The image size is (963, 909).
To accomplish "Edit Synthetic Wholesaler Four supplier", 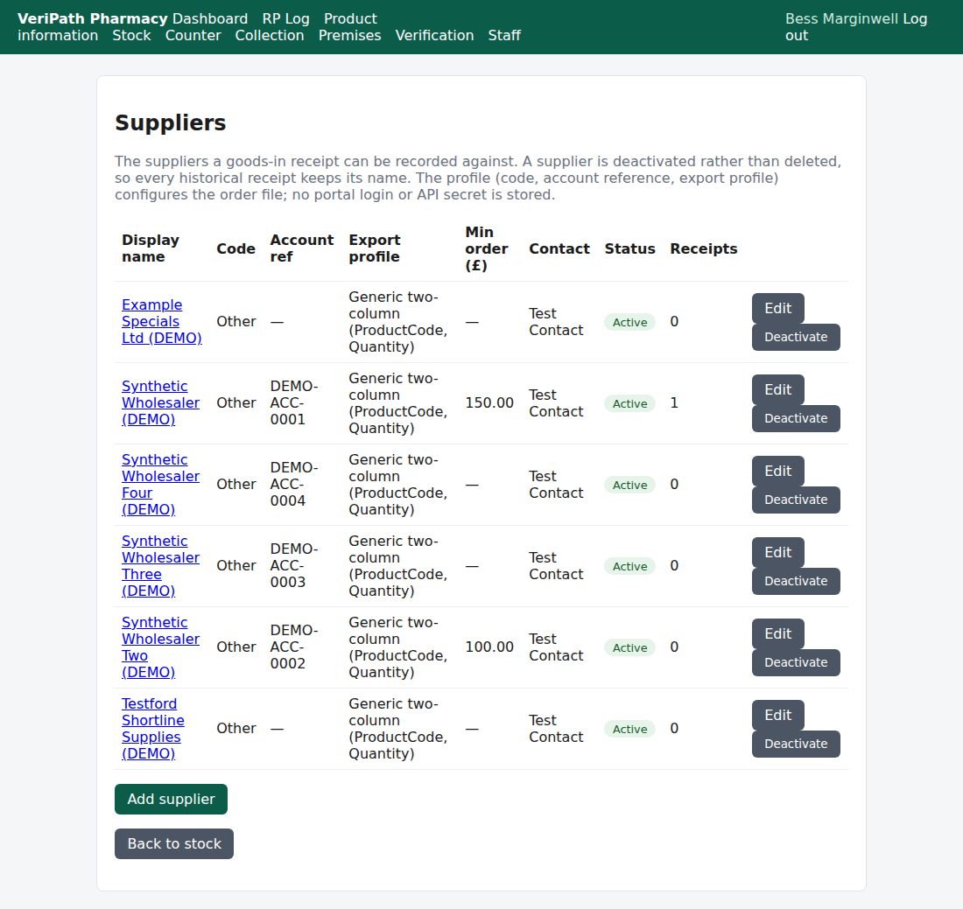I will [x=778, y=471].
